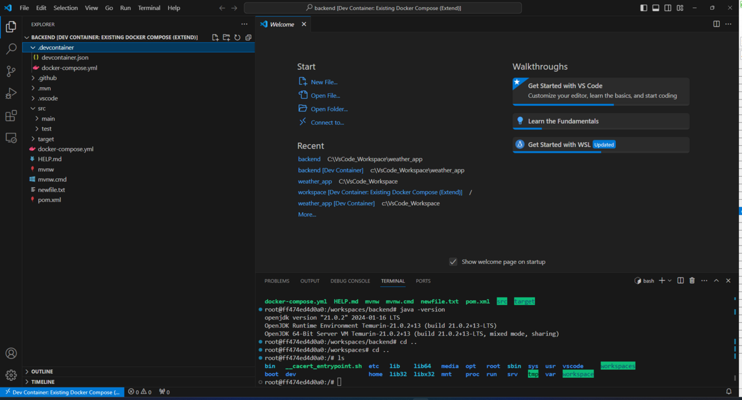Click the New Folder icon in Explorer header
Viewport: 742px width, 400px height.
tap(226, 37)
